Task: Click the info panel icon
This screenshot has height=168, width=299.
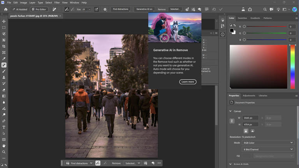Action: [223, 35]
